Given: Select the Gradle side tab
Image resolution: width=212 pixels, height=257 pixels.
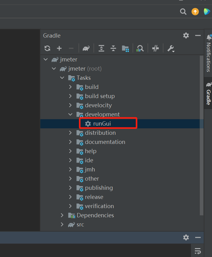Looking at the screenshot, I should [208, 94].
